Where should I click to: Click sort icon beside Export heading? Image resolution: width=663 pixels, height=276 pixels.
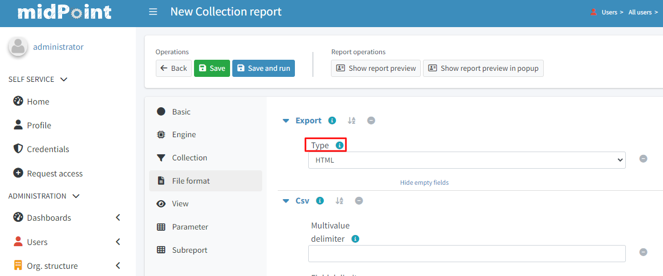point(351,121)
